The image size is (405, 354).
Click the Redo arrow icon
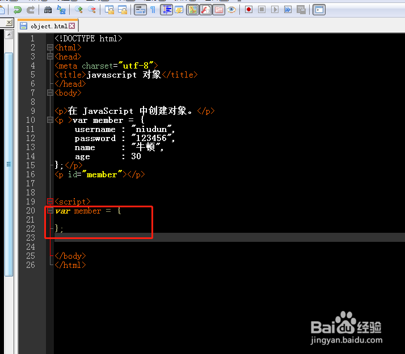tap(31, 10)
